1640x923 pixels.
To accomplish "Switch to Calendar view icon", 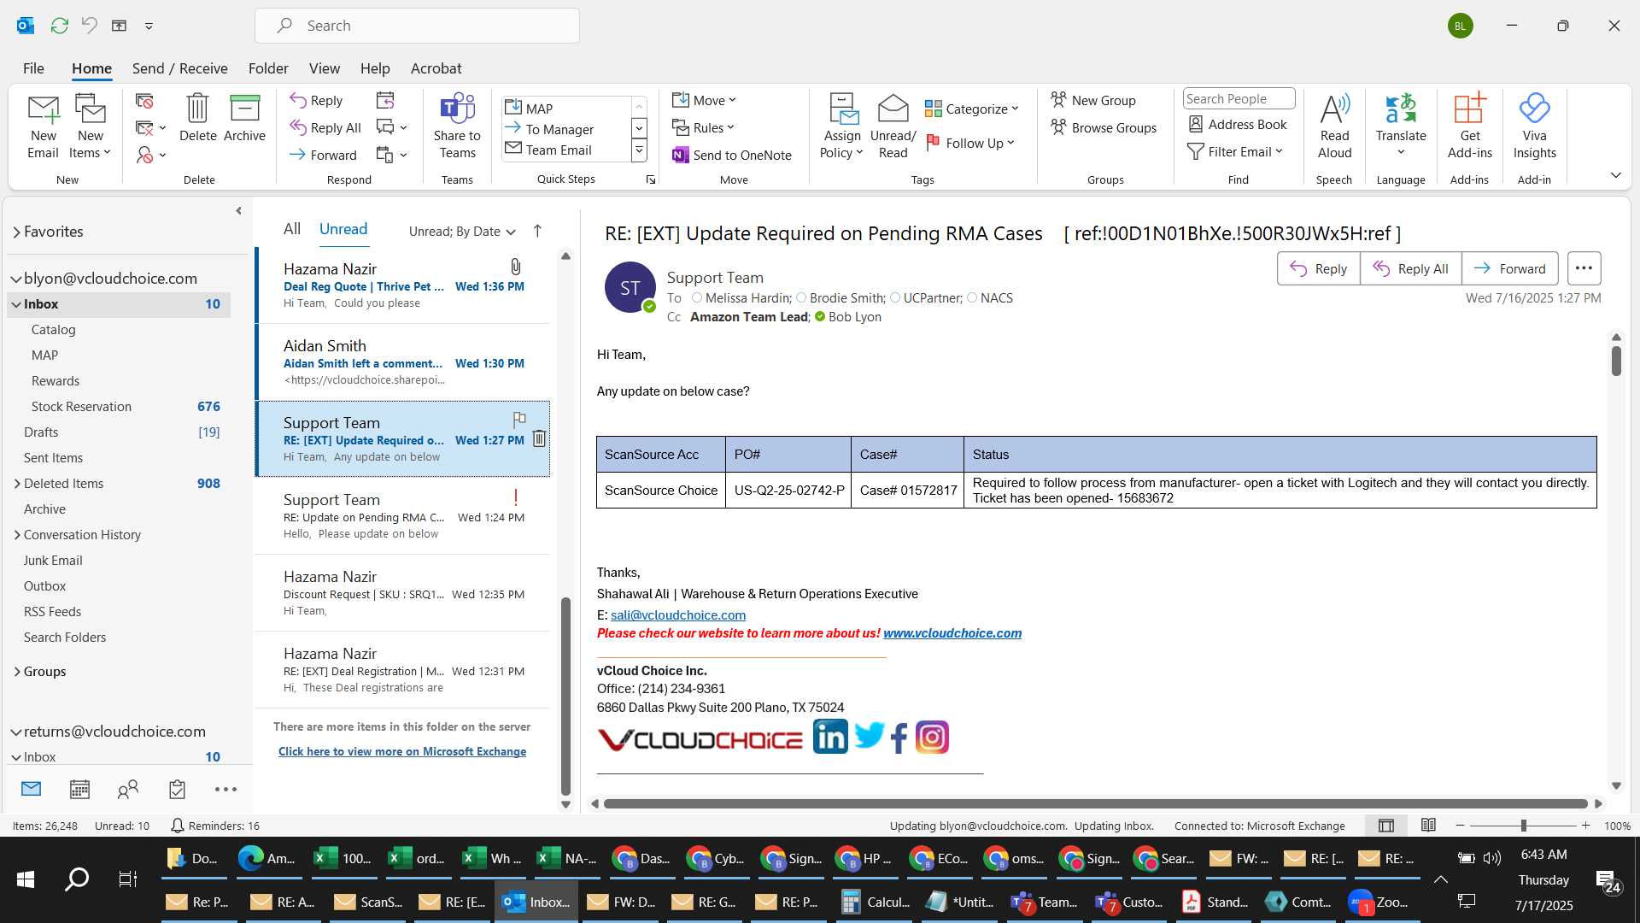I will pos(79,789).
